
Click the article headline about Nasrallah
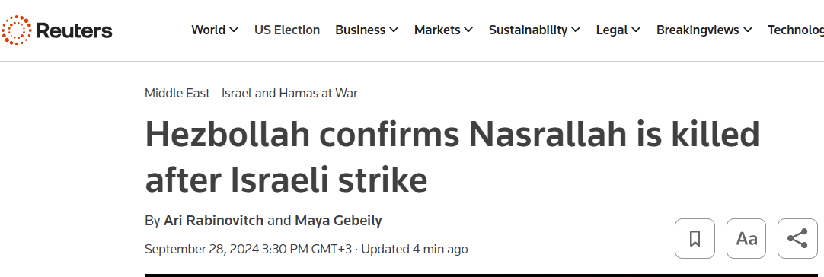pyautogui.click(x=452, y=157)
